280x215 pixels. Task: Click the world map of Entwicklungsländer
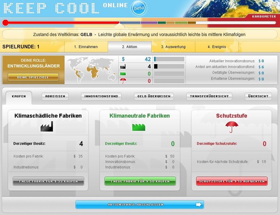point(92,70)
